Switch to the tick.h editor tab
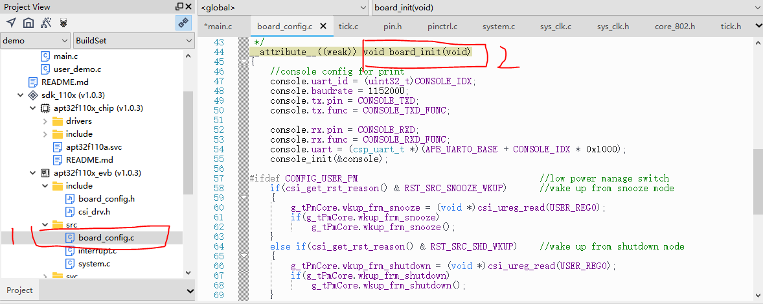The image size is (763, 304). [731, 27]
